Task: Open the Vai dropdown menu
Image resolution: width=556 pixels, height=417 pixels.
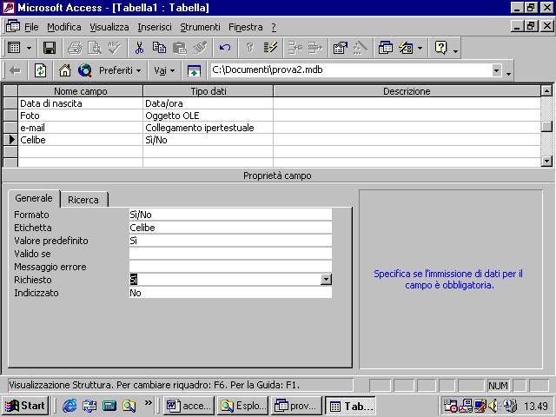Action: tap(164, 71)
